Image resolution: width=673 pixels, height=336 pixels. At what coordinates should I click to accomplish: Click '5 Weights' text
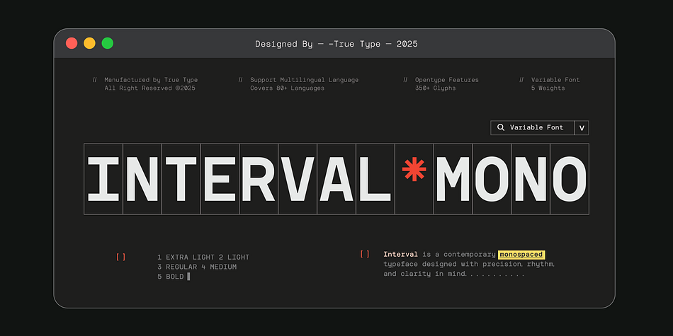pos(548,88)
